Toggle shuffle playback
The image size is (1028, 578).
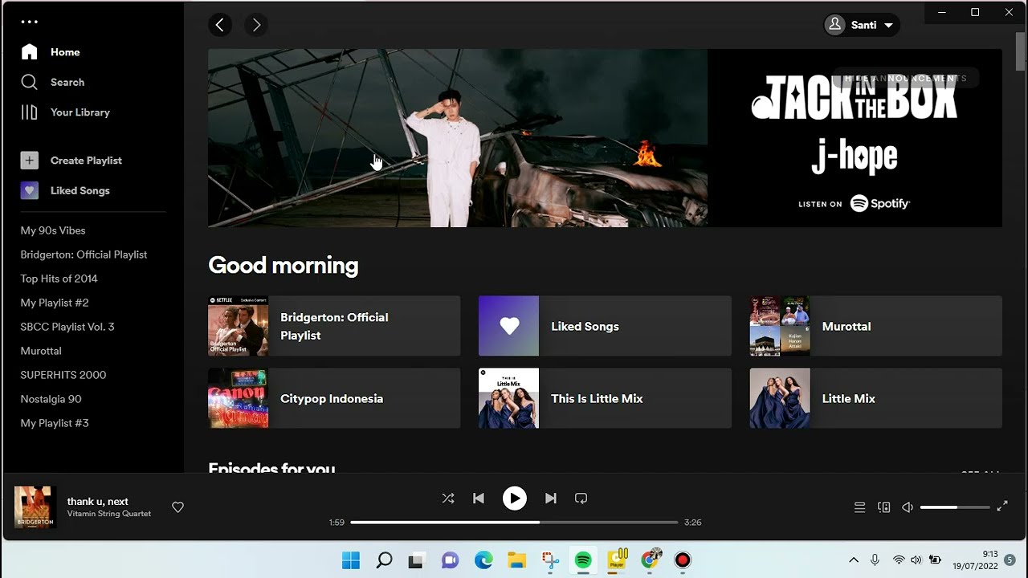point(448,499)
